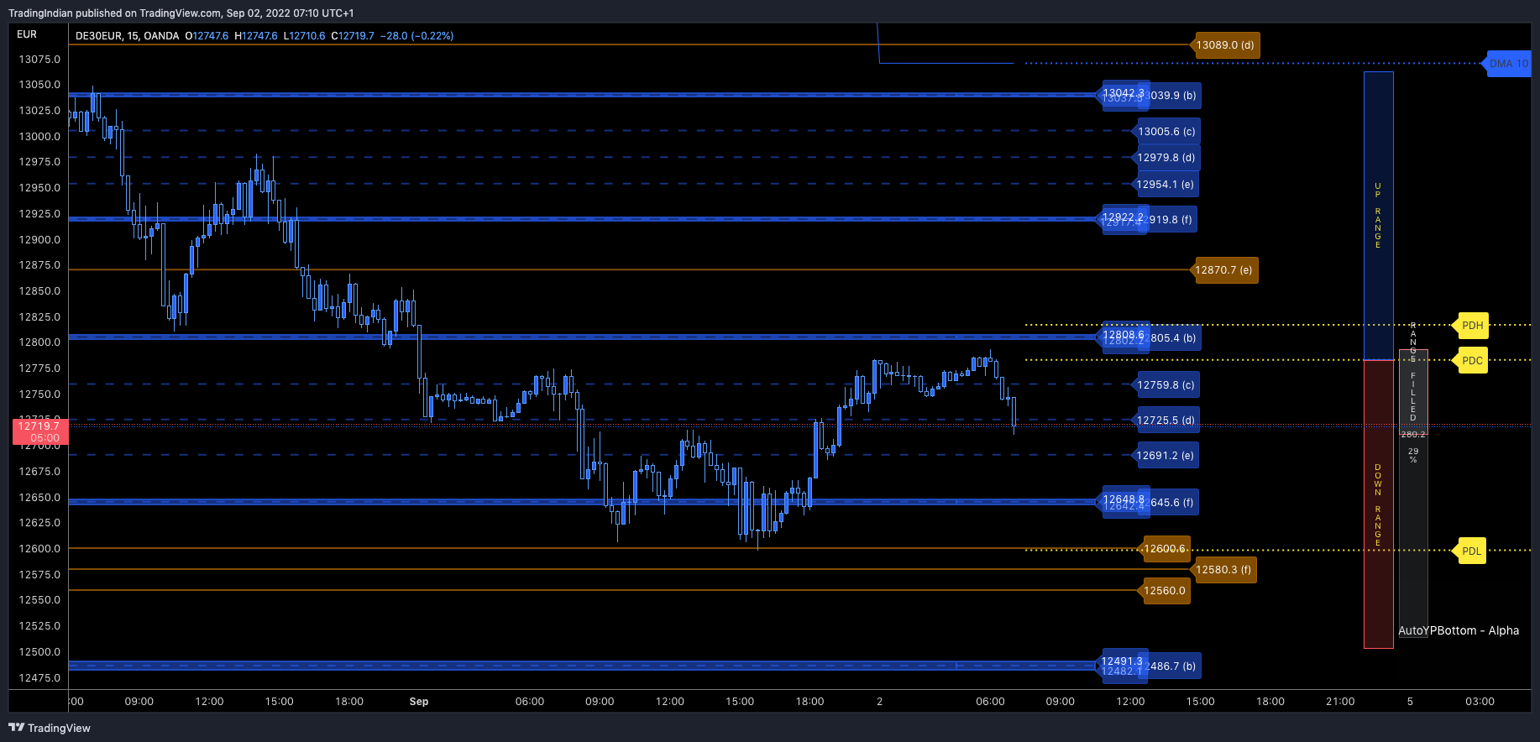Click the 12725.5 (d) level label
The image size is (1540, 742).
click(x=1165, y=421)
